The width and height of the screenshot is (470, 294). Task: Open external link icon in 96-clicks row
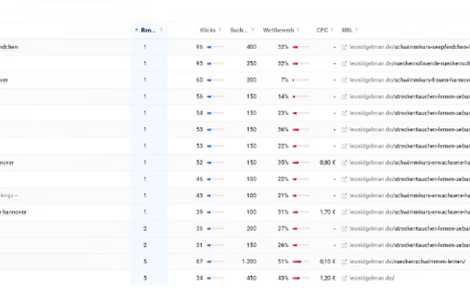[x=344, y=47]
